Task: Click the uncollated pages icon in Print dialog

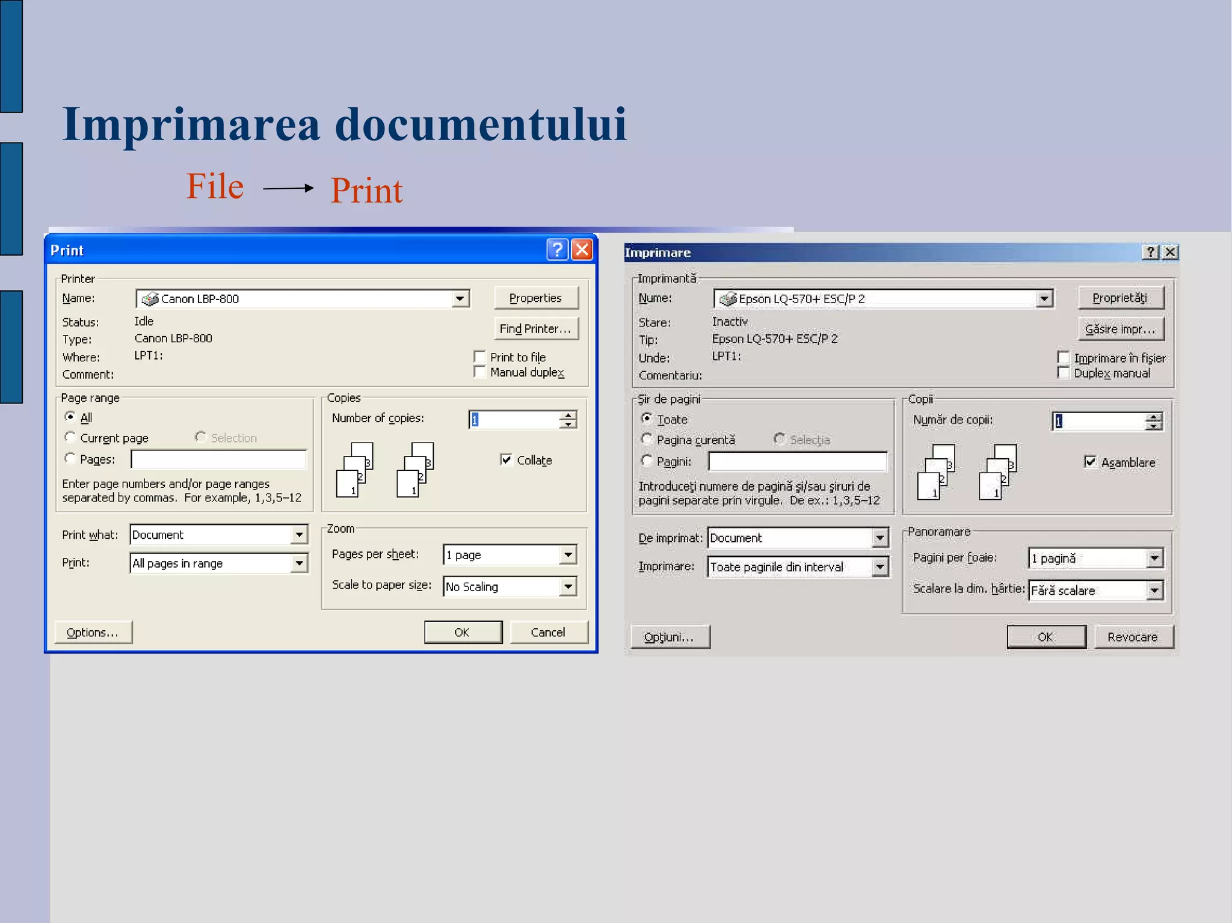Action: point(355,470)
